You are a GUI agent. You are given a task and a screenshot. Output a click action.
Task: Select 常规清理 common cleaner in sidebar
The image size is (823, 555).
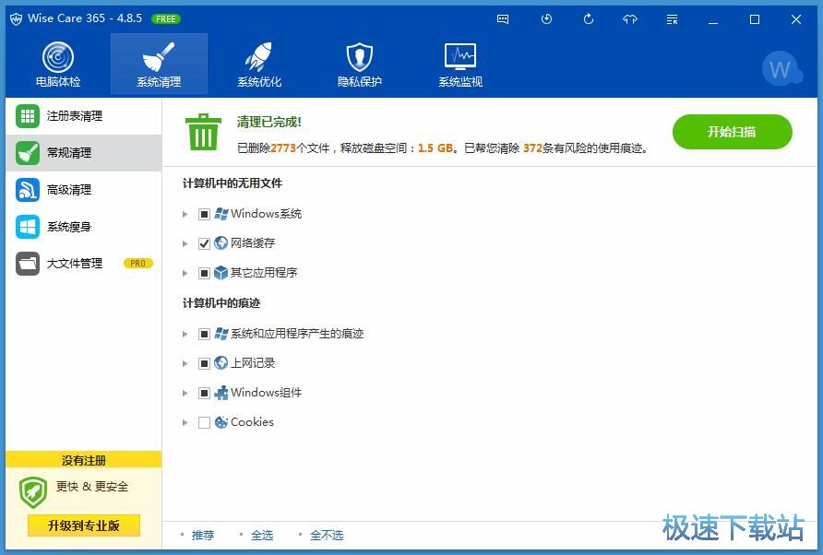click(x=83, y=153)
